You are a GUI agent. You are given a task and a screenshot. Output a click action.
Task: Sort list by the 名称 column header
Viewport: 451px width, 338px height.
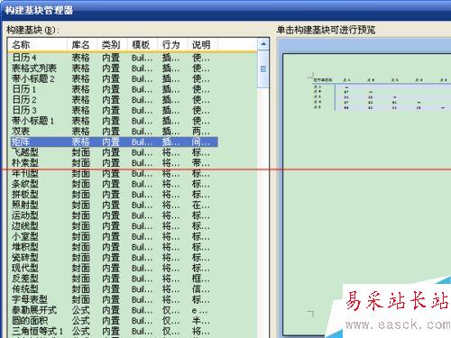pyautogui.click(x=37, y=45)
